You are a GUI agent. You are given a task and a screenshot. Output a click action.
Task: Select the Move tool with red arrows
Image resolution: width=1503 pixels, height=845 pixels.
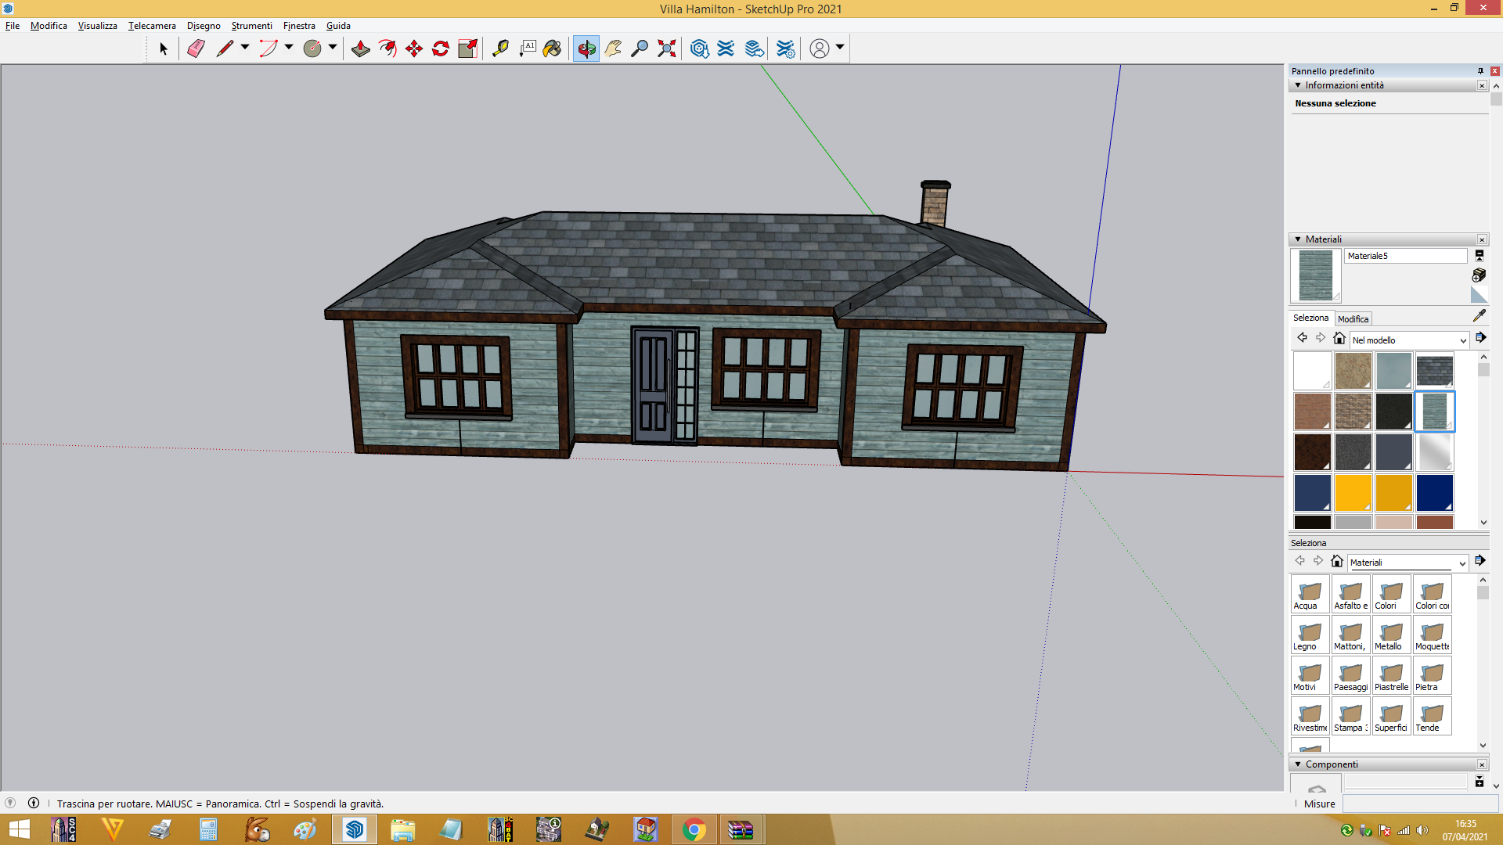tap(414, 49)
